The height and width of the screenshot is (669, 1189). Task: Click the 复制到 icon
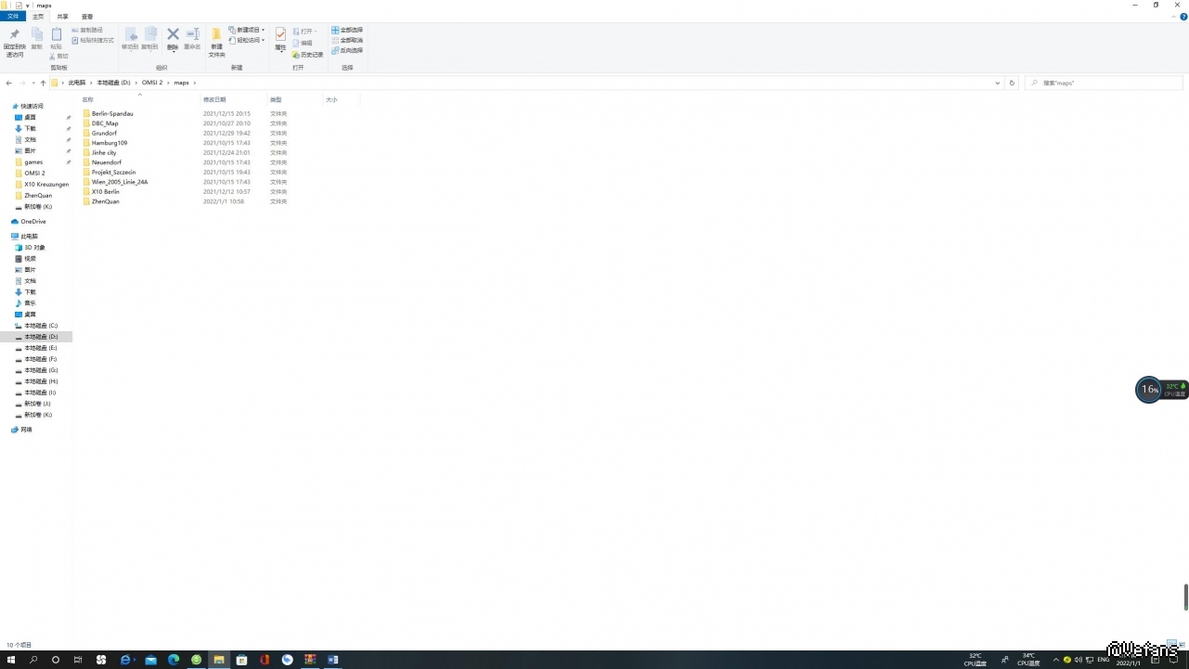tap(149, 34)
